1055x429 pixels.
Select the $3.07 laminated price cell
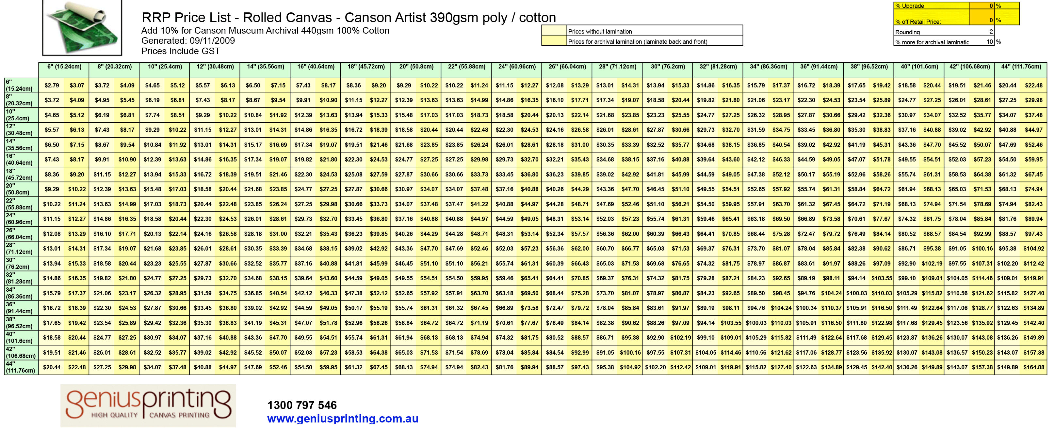tap(76, 85)
